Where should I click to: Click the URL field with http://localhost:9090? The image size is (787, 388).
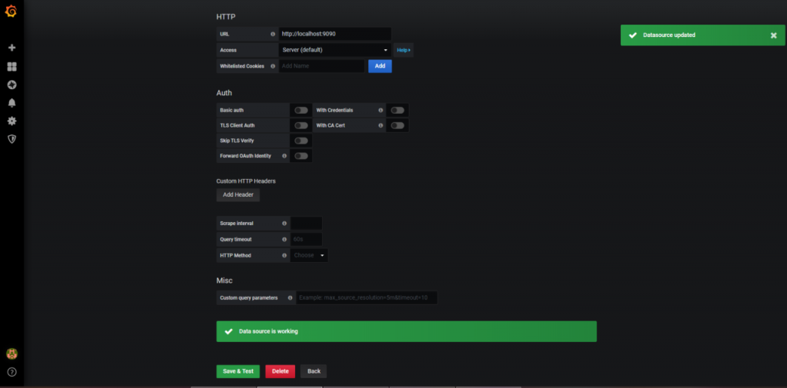point(335,34)
